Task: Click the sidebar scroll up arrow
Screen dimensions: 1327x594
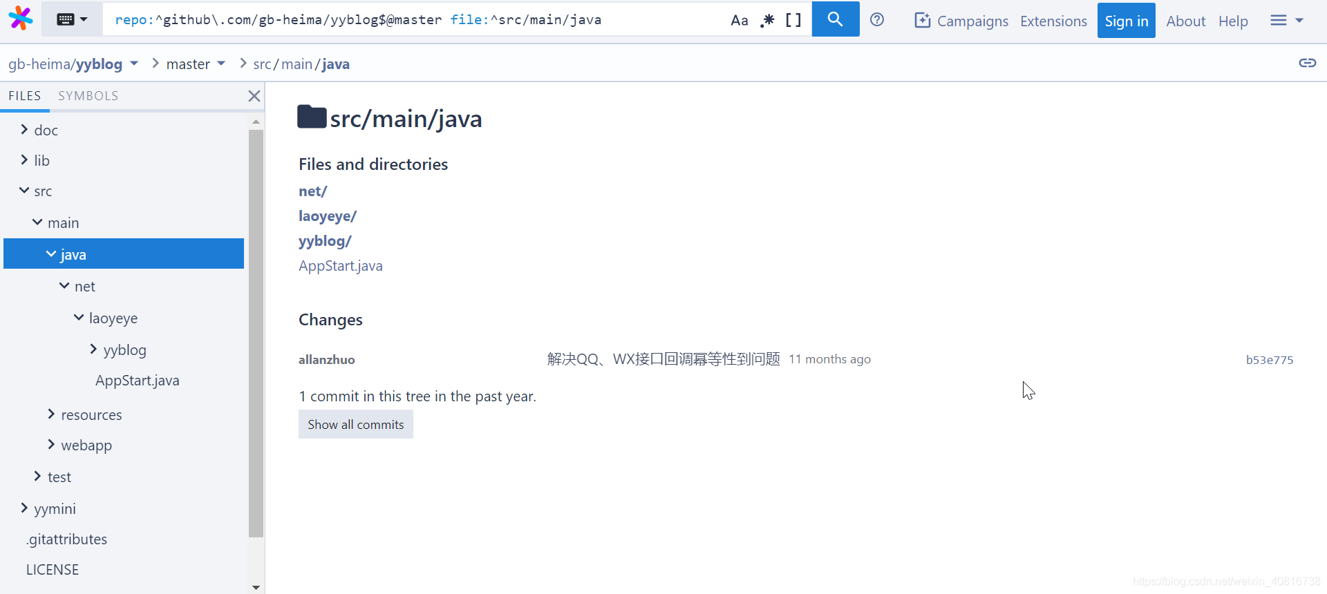Action: click(x=256, y=122)
